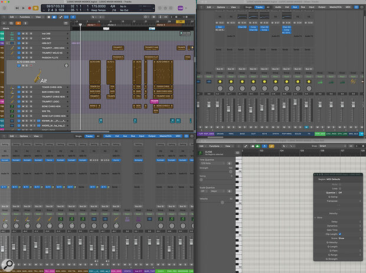The width and height of the screenshot is (366, 273).
Task: Click the Time Quantize Q button
Action: (x=229, y=163)
